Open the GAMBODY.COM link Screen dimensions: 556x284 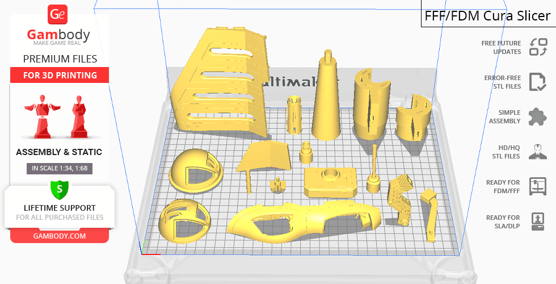(60, 235)
